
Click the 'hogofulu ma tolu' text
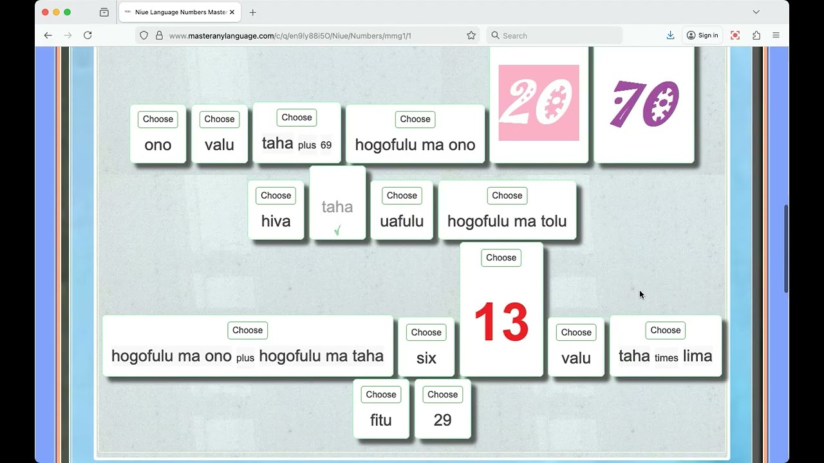pos(507,221)
